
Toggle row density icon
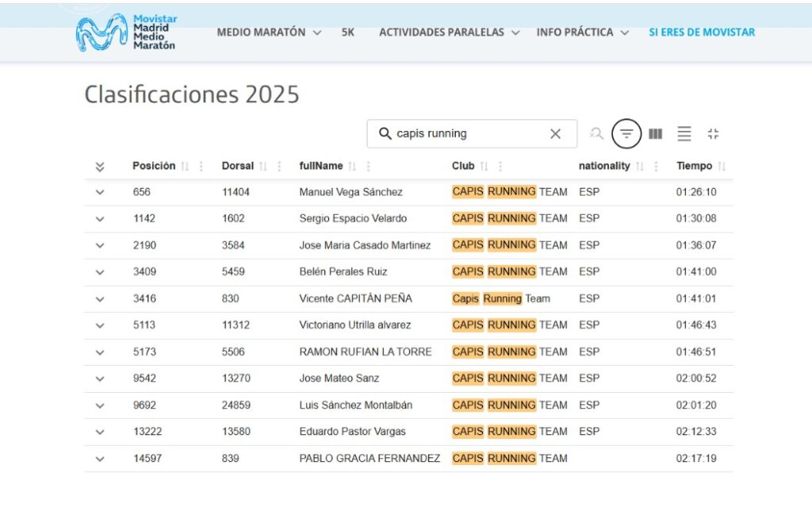pyautogui.click(x=684, y=134)
